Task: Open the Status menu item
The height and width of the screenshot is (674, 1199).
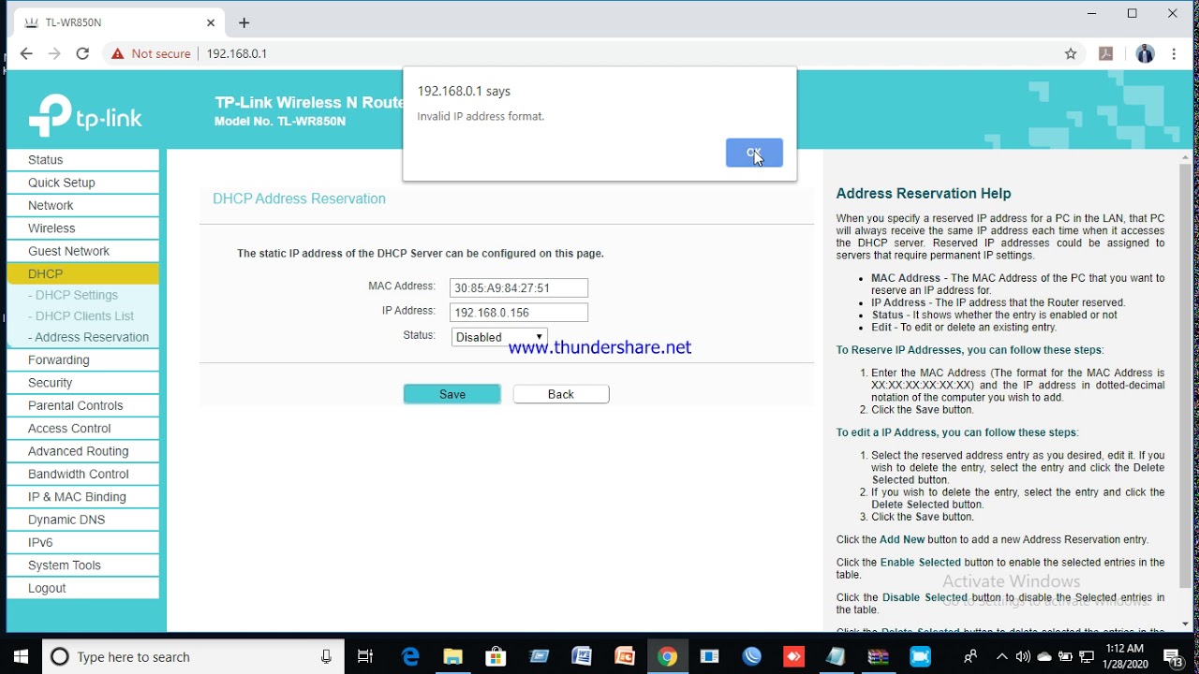Action: pos(82,160)
